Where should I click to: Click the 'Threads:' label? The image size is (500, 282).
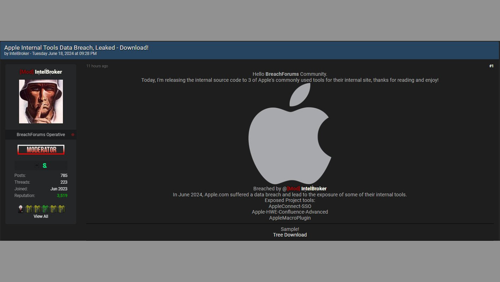tap(22, 182)
